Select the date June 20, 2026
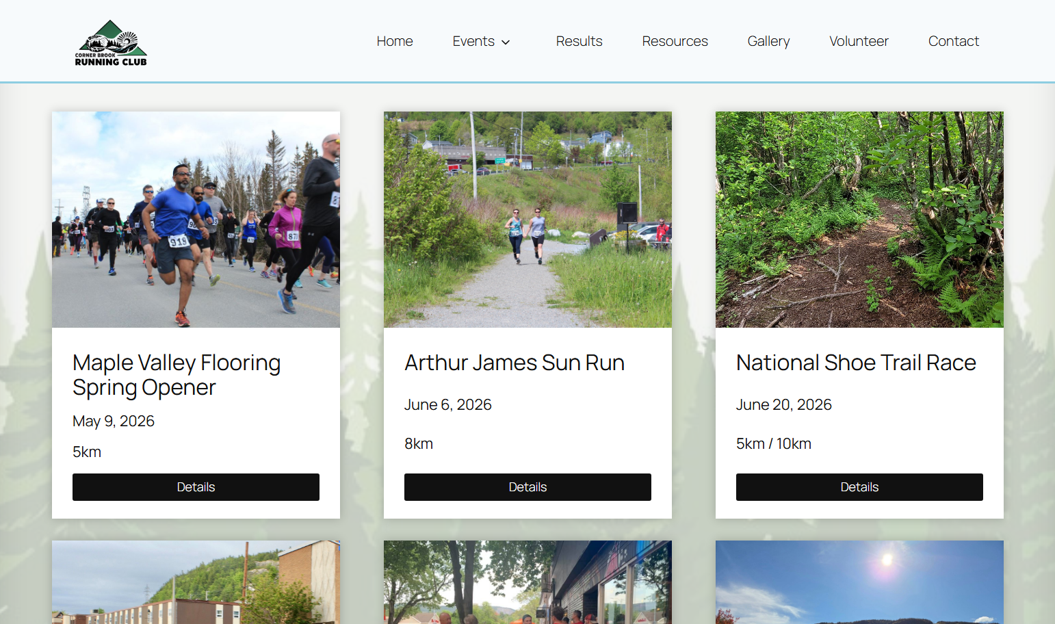The image size is (1055, 624). [x=784, y=405]
